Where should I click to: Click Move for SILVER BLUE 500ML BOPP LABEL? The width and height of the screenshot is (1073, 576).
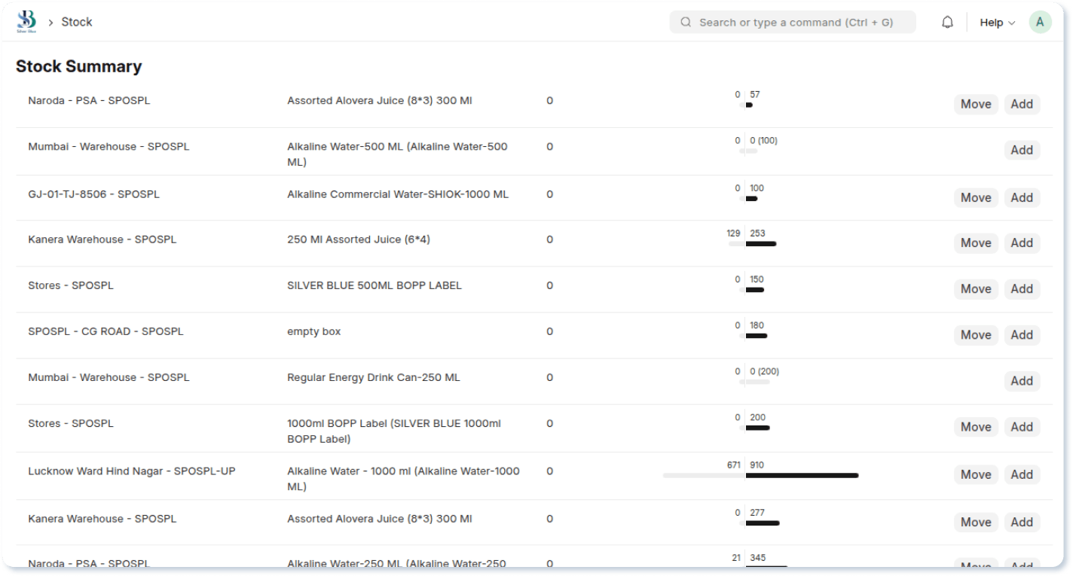(975, 289)
